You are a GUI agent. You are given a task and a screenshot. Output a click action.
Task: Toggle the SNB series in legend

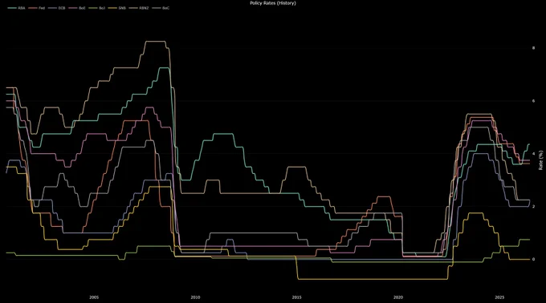point(117,8)
